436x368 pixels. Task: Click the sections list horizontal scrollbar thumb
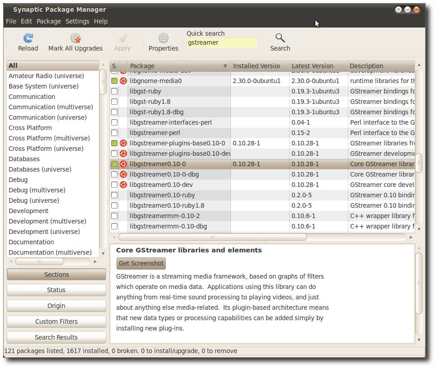[40, 261]
